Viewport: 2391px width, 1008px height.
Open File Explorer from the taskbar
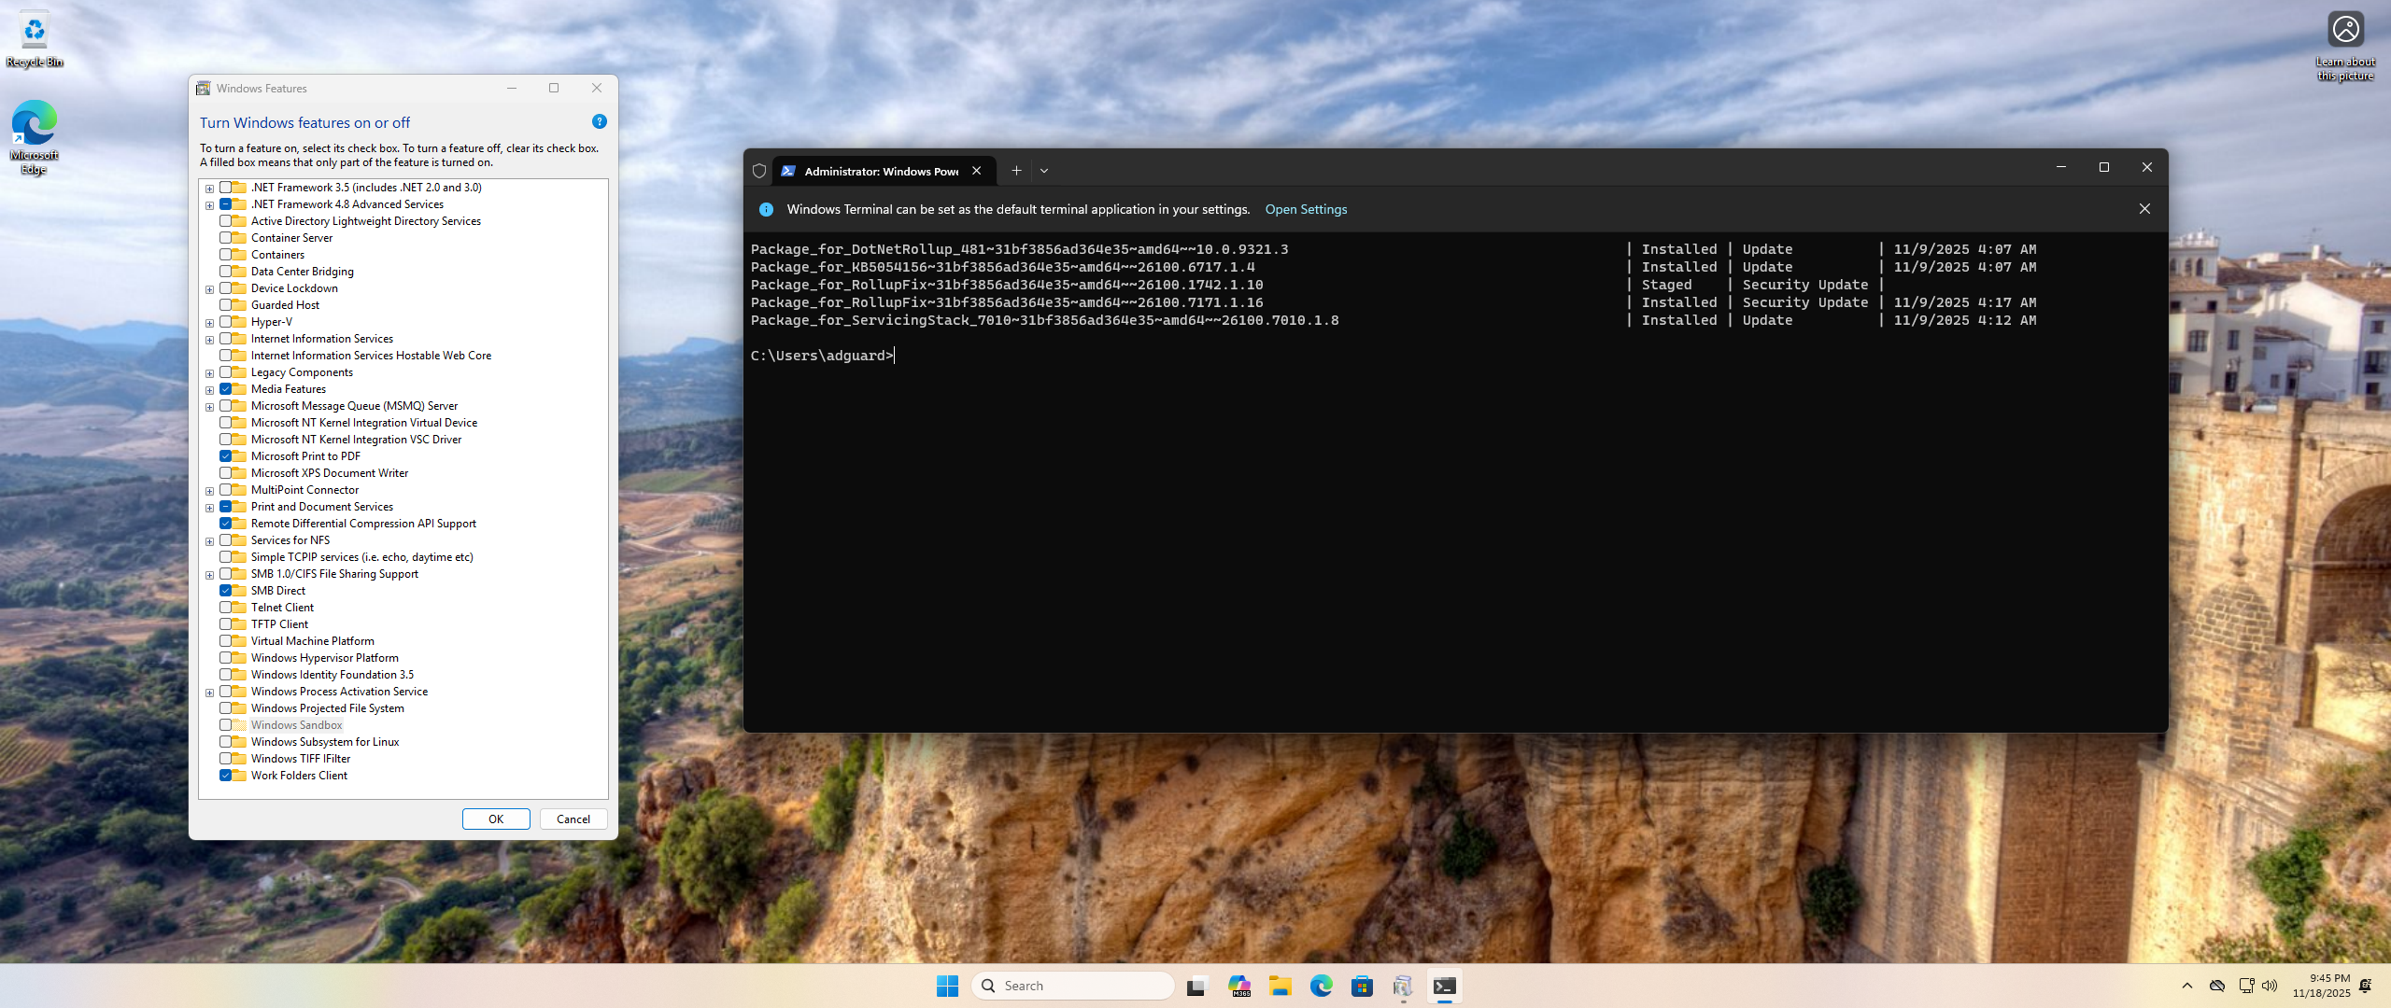click(x=1280, y=986)
